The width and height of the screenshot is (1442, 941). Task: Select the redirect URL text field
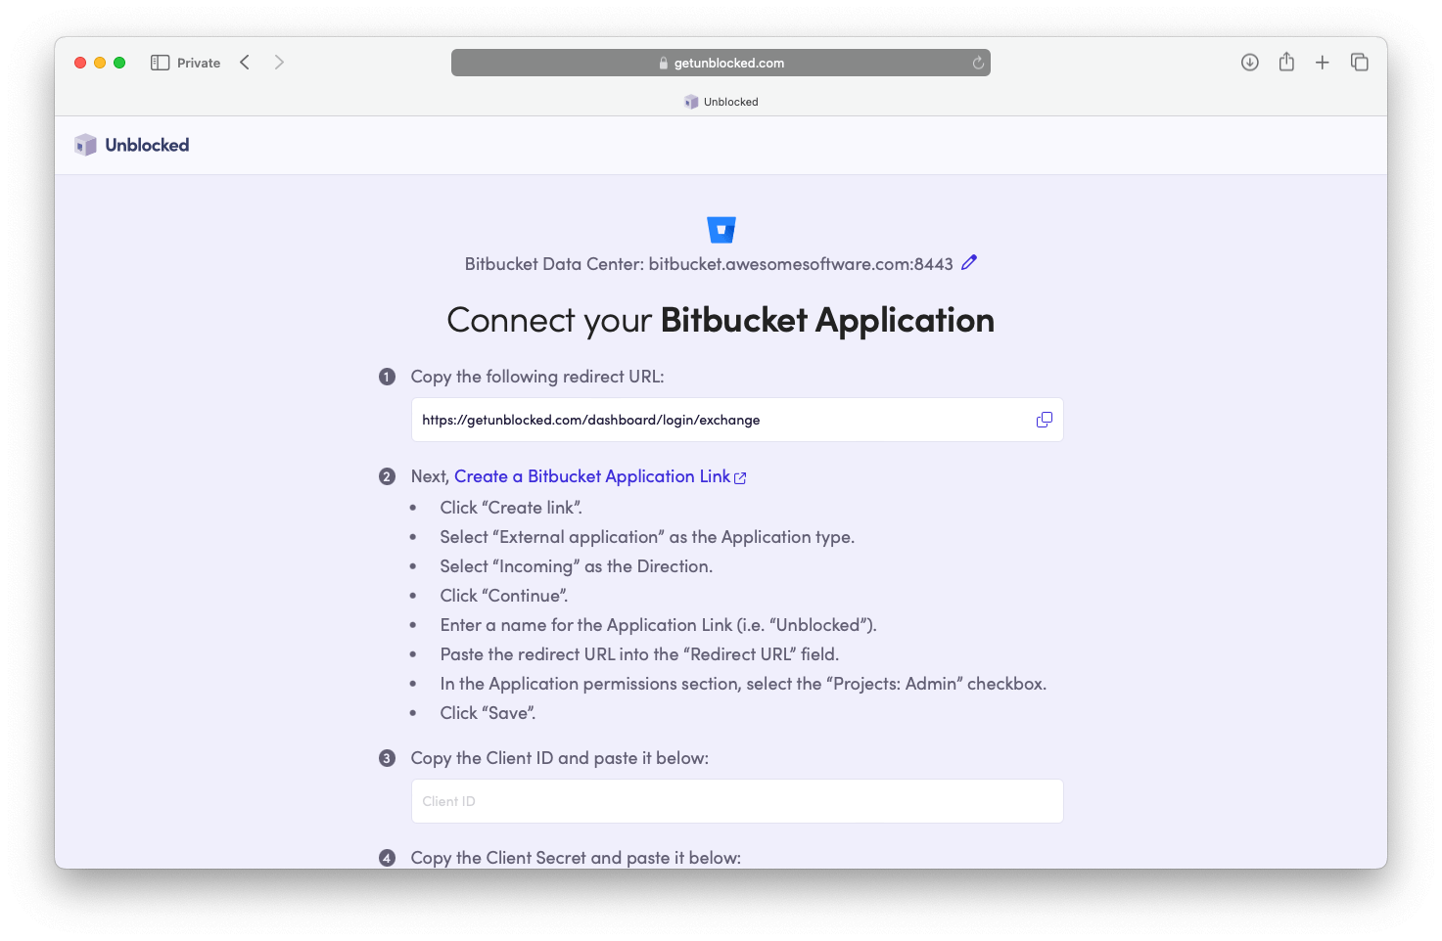pos(737,420)
